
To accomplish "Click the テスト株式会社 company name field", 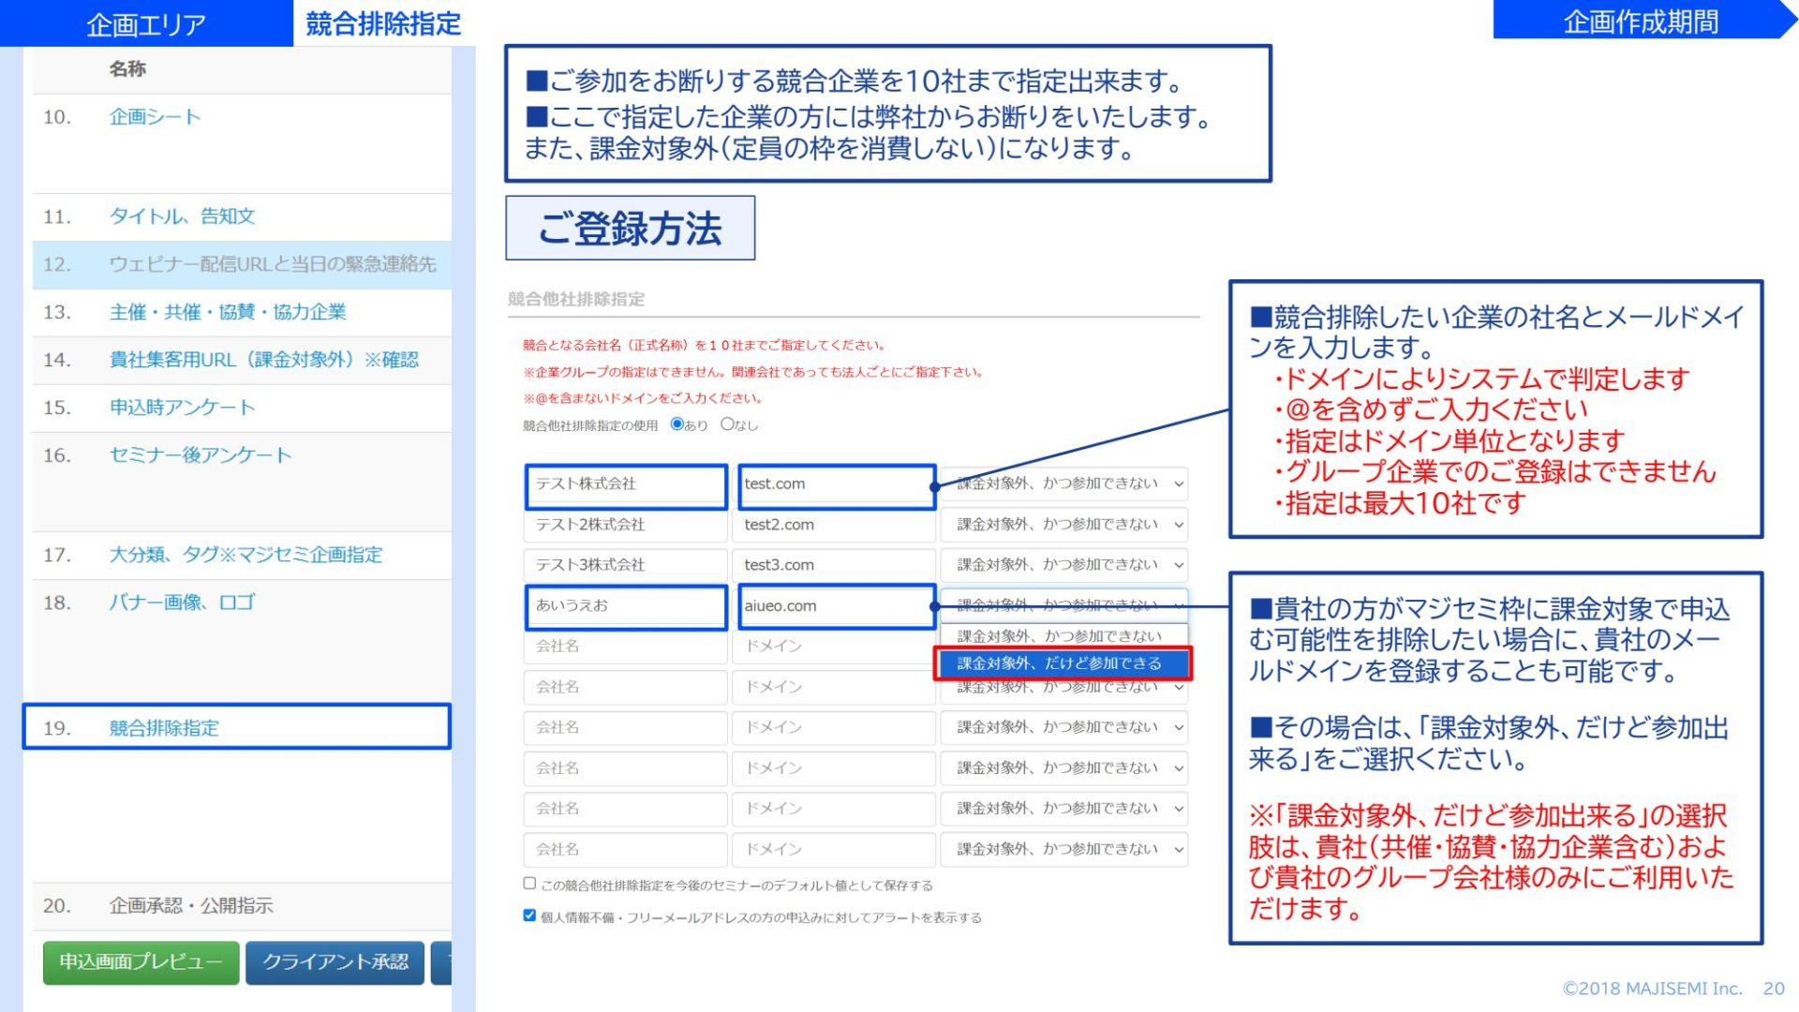I will (625, 484).
